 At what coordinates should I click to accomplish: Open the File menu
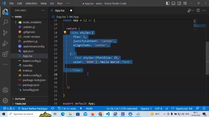(11, 4)
